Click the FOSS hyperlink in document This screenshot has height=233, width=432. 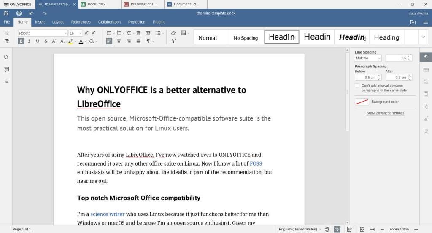[x=256, y=163]
